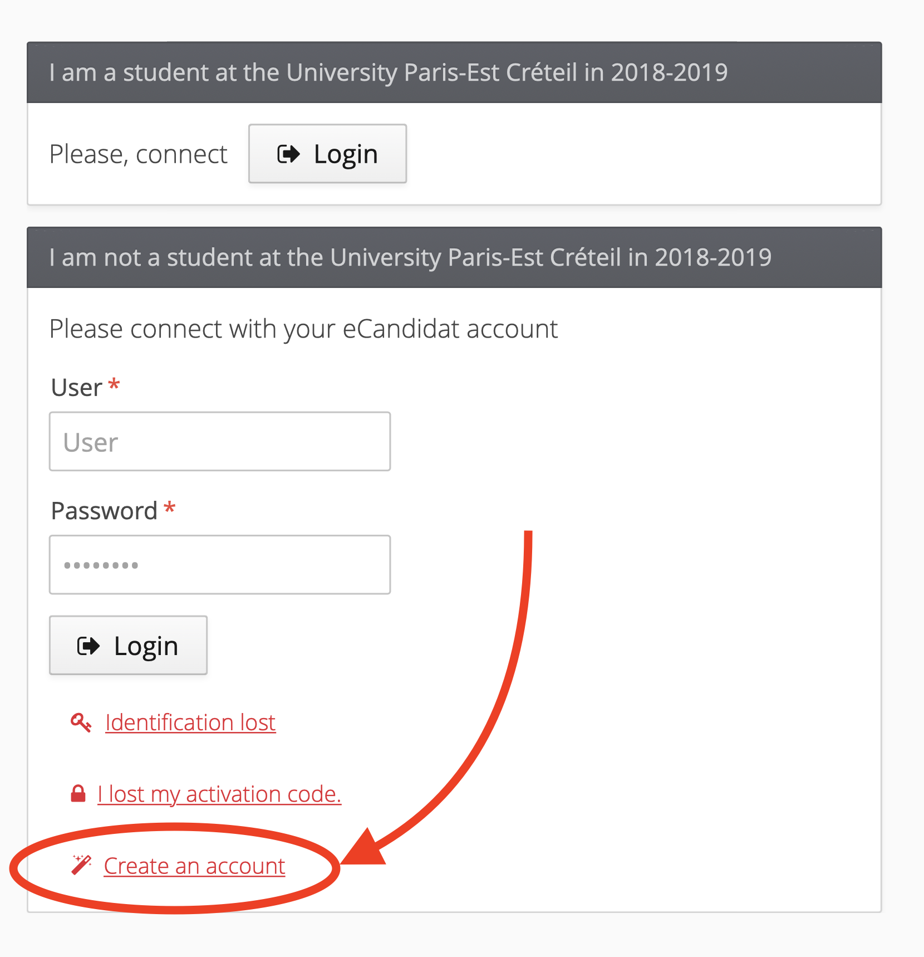Click the Password field label

click(105, 511)
